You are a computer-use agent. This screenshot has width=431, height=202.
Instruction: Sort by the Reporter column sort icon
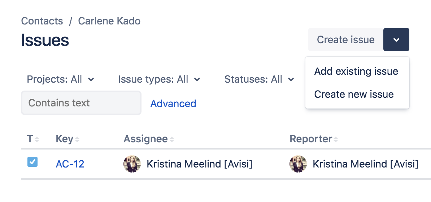(336, 139)
